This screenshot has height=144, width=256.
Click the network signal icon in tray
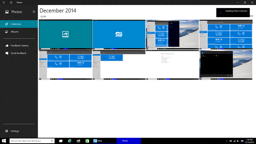point(234,141)
